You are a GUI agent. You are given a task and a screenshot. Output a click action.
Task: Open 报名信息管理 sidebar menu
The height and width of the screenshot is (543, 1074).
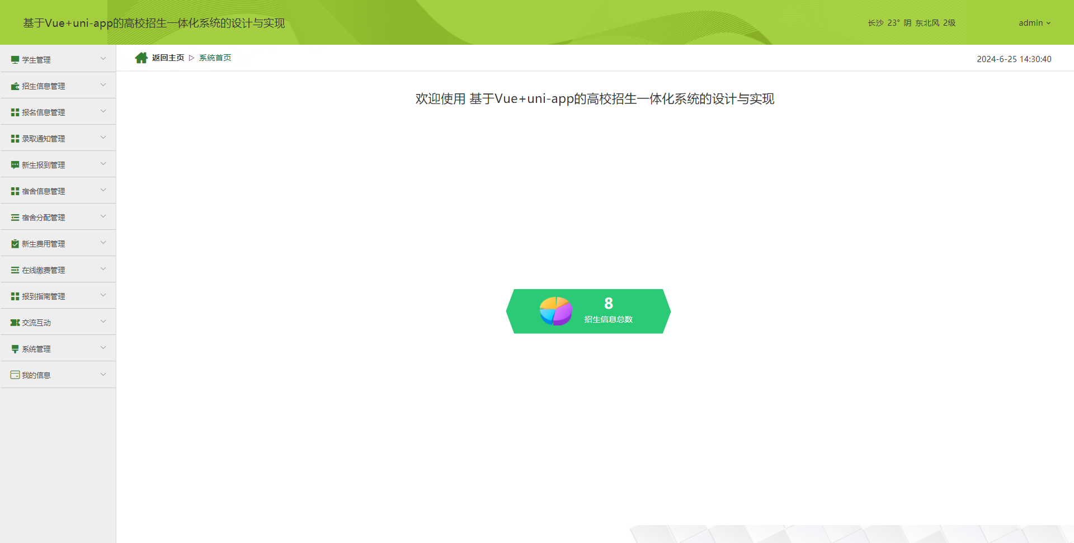[x=58, y=112]
